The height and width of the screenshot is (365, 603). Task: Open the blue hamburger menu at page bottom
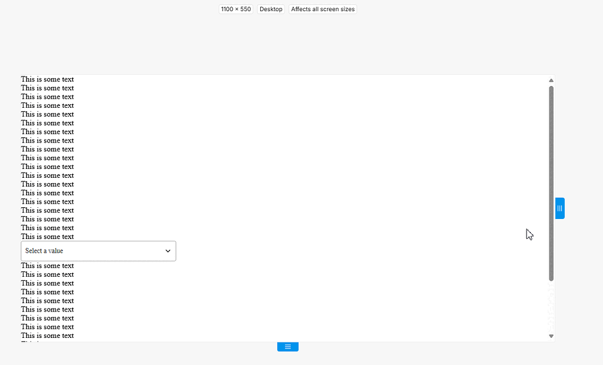(x=287, y=346)
